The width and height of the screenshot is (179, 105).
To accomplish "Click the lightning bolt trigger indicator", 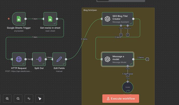I will click(x=9, y=19).
